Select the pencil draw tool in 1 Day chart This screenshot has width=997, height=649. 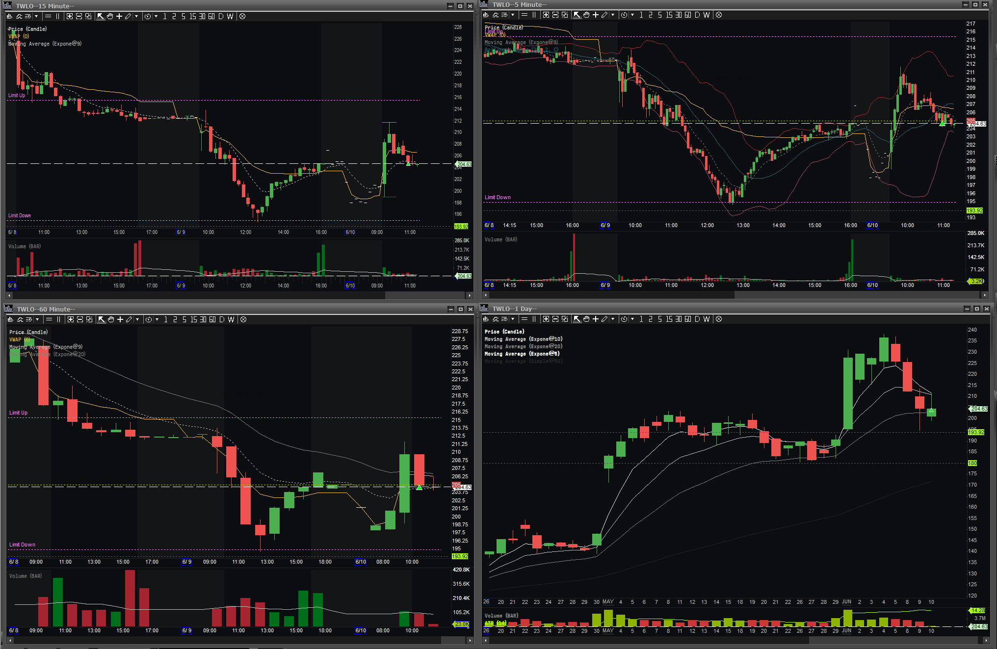point(605,319)
